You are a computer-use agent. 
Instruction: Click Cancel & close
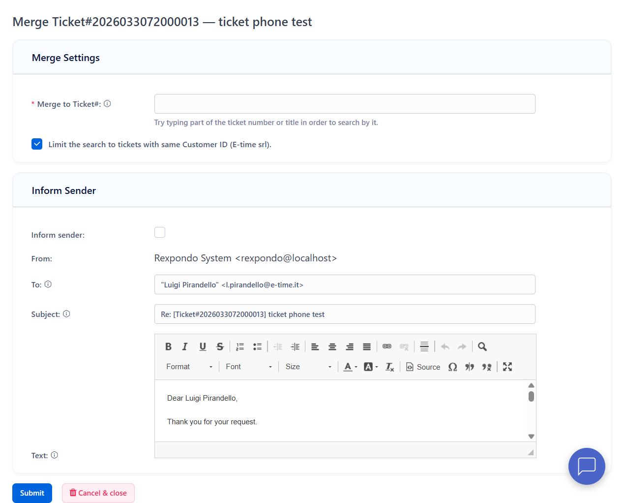point(98,493)
